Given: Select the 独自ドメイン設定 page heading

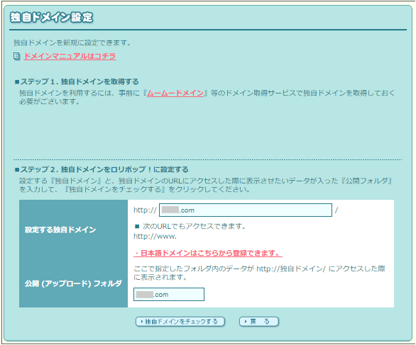Looking at the screenshot, I should coord(52,18).
